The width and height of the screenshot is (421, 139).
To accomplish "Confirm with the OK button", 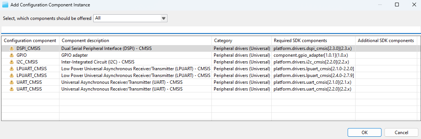I will (x=364, y=133).
